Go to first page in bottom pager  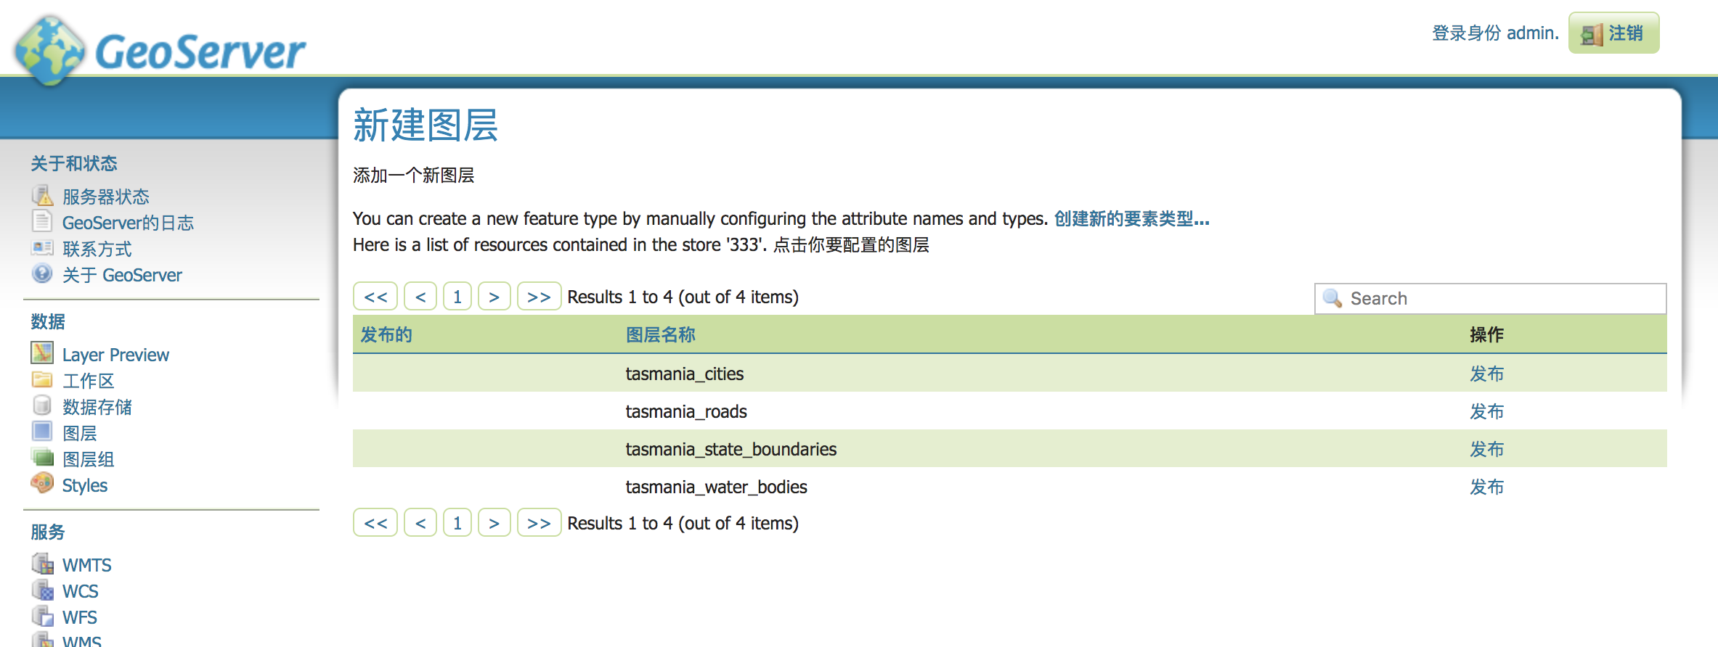point(375,523)
